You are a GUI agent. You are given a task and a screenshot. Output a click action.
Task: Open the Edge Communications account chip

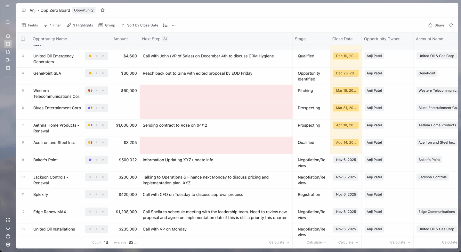[x=437, y=212]
